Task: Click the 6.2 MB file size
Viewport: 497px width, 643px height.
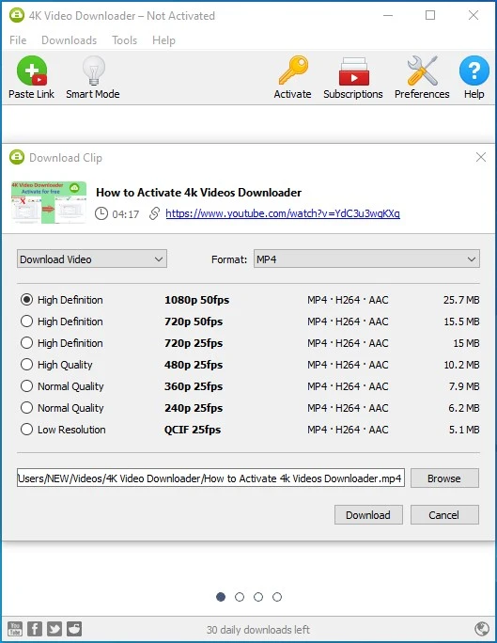Action: click(x=464, y=408)
